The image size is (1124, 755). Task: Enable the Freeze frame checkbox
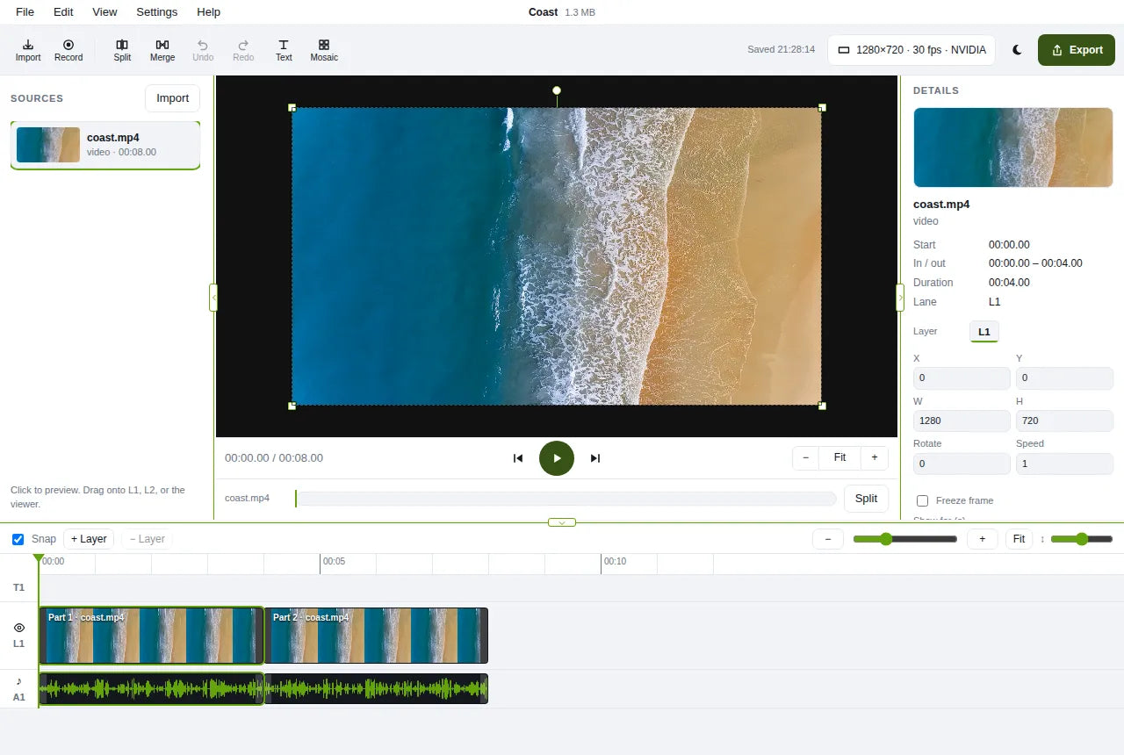(922, 500)
